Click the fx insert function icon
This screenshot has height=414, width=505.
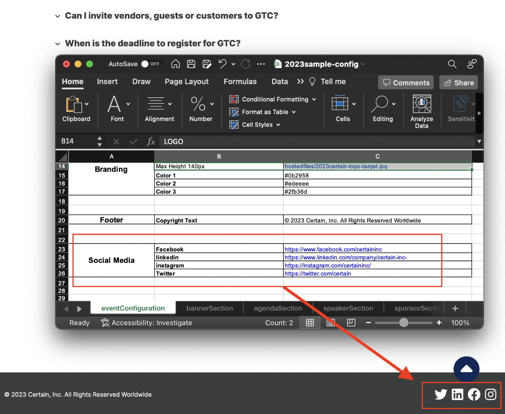tap(151, 141)
